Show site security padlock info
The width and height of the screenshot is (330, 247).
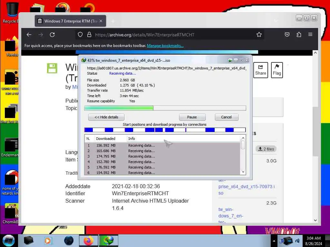tap(89, 34)
